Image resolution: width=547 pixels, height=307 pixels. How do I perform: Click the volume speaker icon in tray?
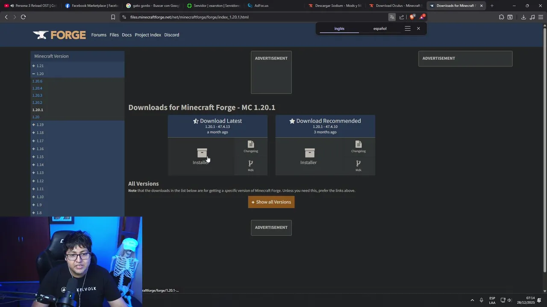click(x=509, y=300)
